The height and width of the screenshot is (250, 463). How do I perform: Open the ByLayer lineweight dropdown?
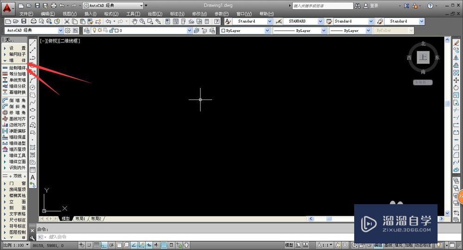[x=350, y=31]
